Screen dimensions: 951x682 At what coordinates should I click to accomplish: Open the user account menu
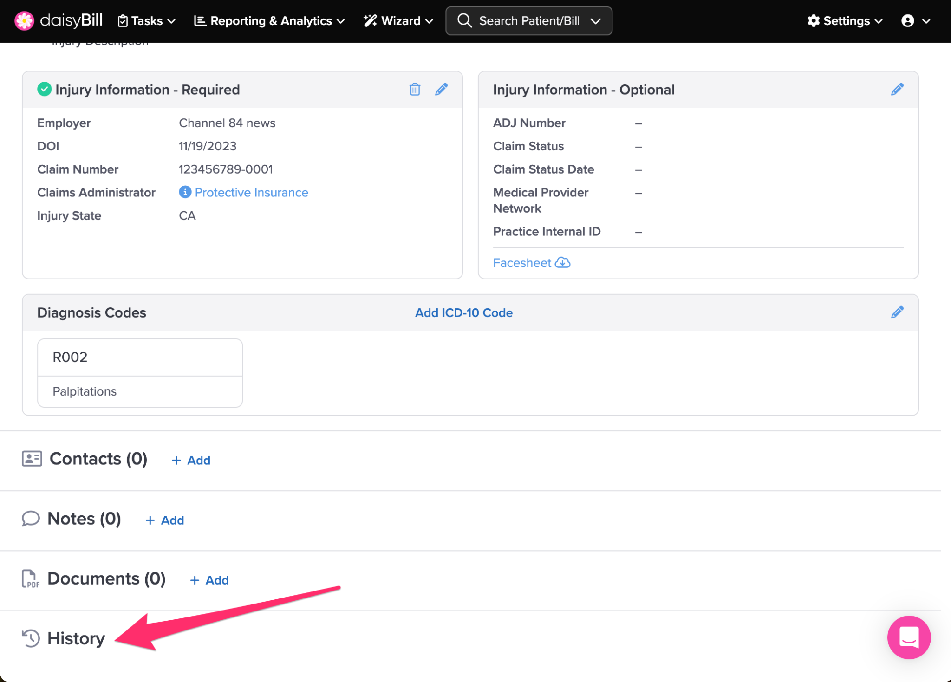coord(915,21)
